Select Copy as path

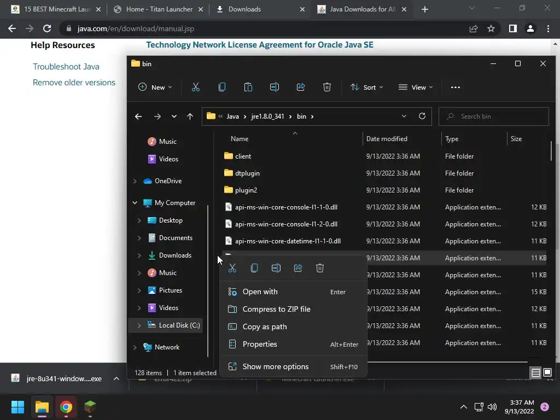click(293, 327)
